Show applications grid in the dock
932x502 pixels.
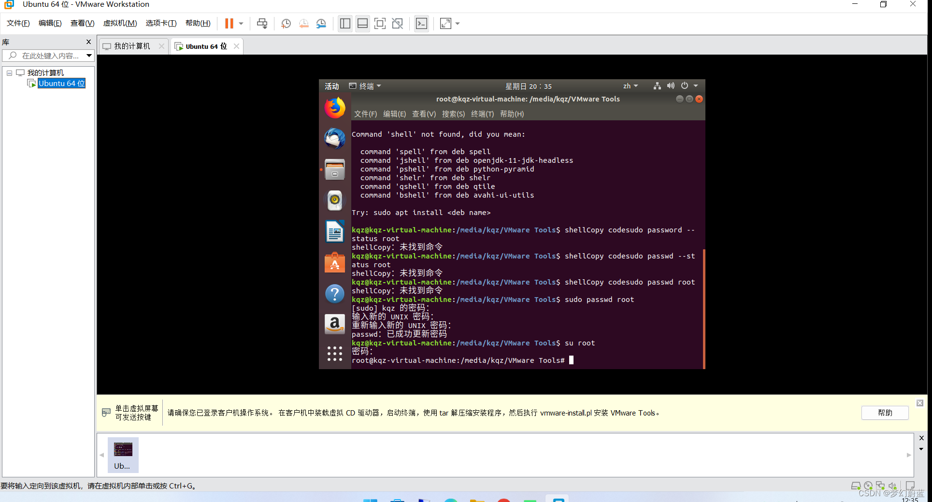334,354
